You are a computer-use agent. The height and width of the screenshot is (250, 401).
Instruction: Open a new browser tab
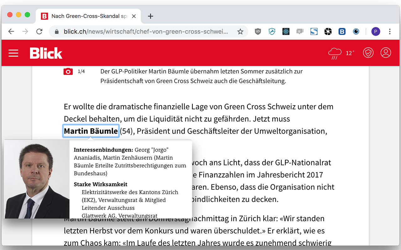(x=150, y=16)
